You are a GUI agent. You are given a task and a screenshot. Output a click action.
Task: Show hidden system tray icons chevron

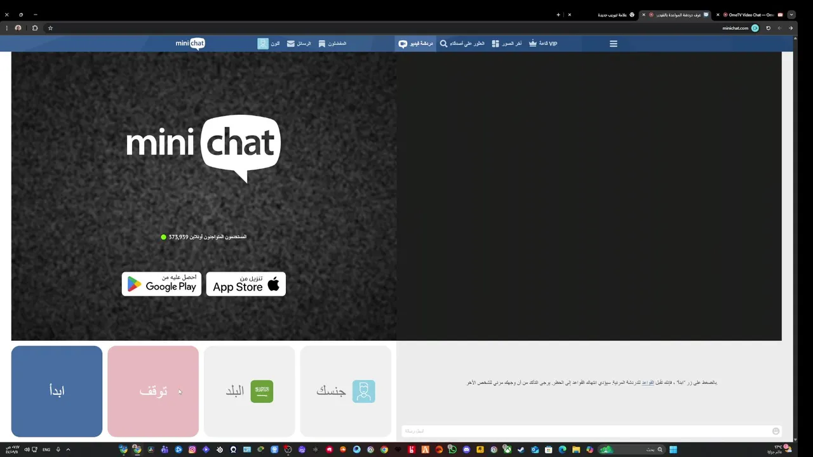[x=68, y=449]
